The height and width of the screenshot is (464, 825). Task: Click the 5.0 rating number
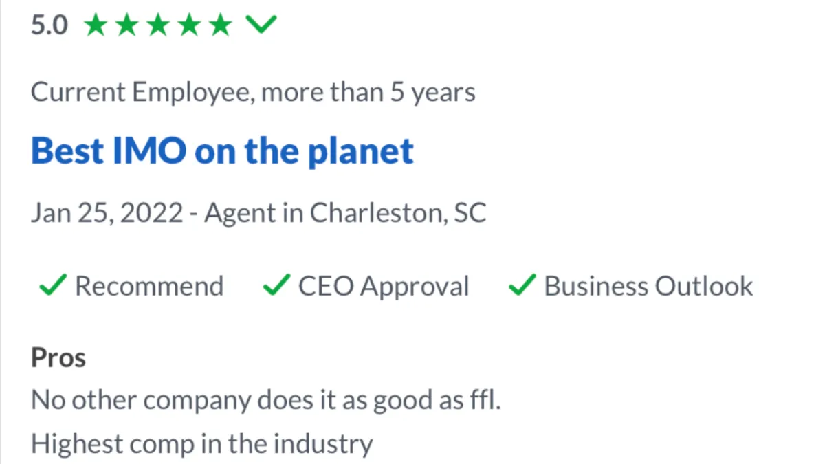tap(49, 26)
